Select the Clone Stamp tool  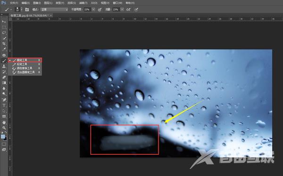4,66
